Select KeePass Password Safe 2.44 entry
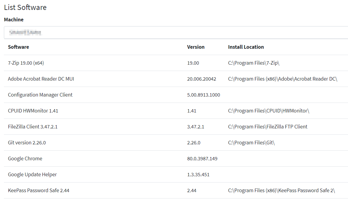348x200 pixels. click(x=38, y=190)
